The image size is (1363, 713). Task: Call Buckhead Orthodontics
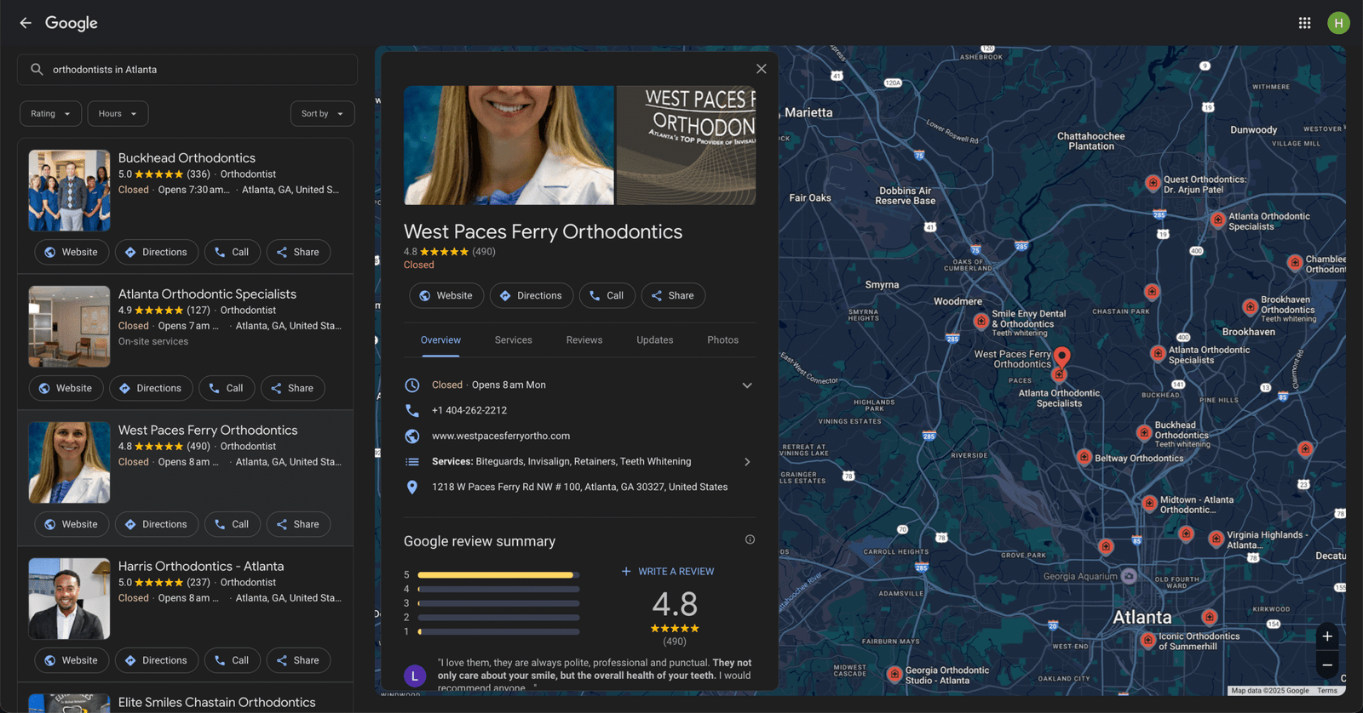(232, 252)
